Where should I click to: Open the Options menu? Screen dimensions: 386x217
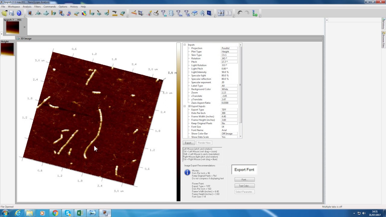pos(63,7)
